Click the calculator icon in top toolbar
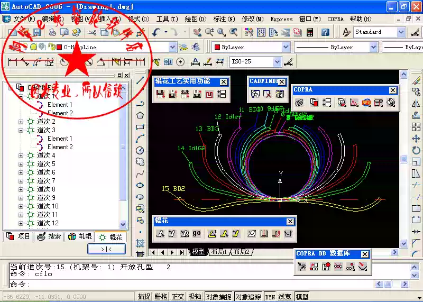423x302 pixels. pyautogui.click(x=310, y=32)
